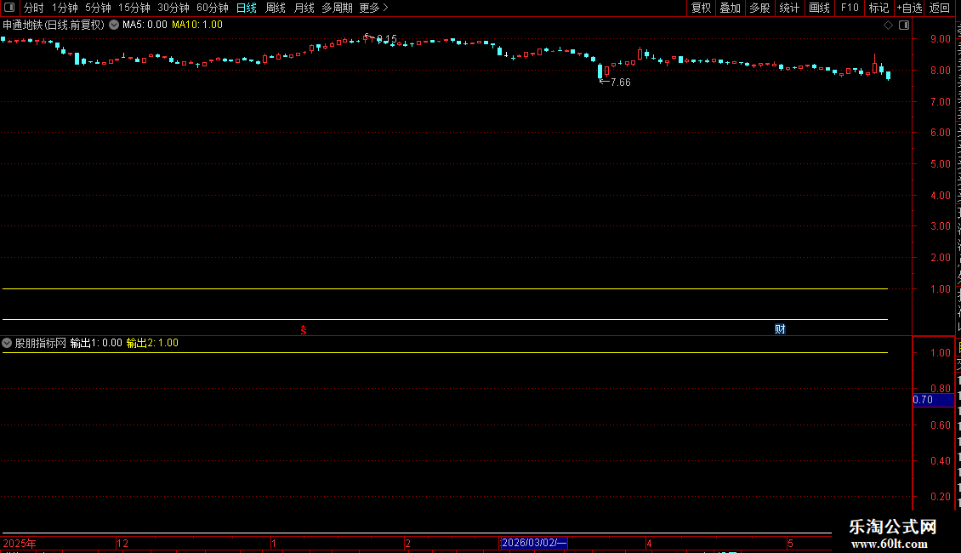The image size is (961, 553).
Task: Click the MA5: 0.00 indicator value
Action: click(x=145, y=25)
